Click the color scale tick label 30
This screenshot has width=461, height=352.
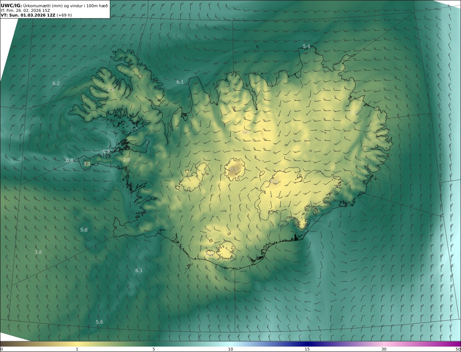(384, 349)
